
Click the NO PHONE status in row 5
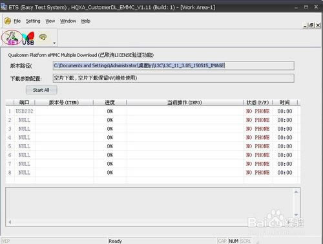[258, 146]
